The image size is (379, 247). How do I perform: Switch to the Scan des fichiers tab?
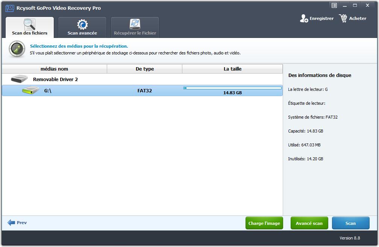click(30, 27)
